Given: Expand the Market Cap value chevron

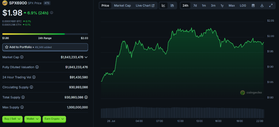Looking at the screenshot, I should point(86,57).
